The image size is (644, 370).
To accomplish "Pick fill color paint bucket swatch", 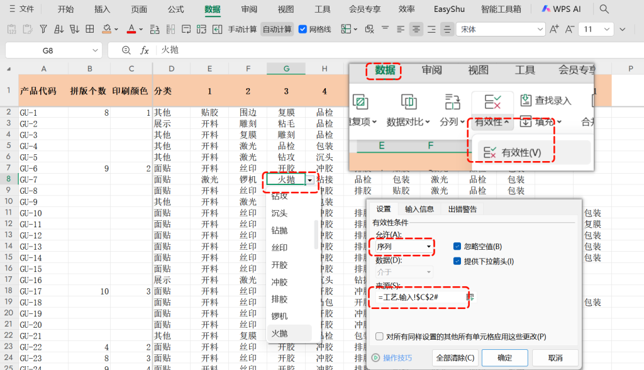I will tap(107, 29).
